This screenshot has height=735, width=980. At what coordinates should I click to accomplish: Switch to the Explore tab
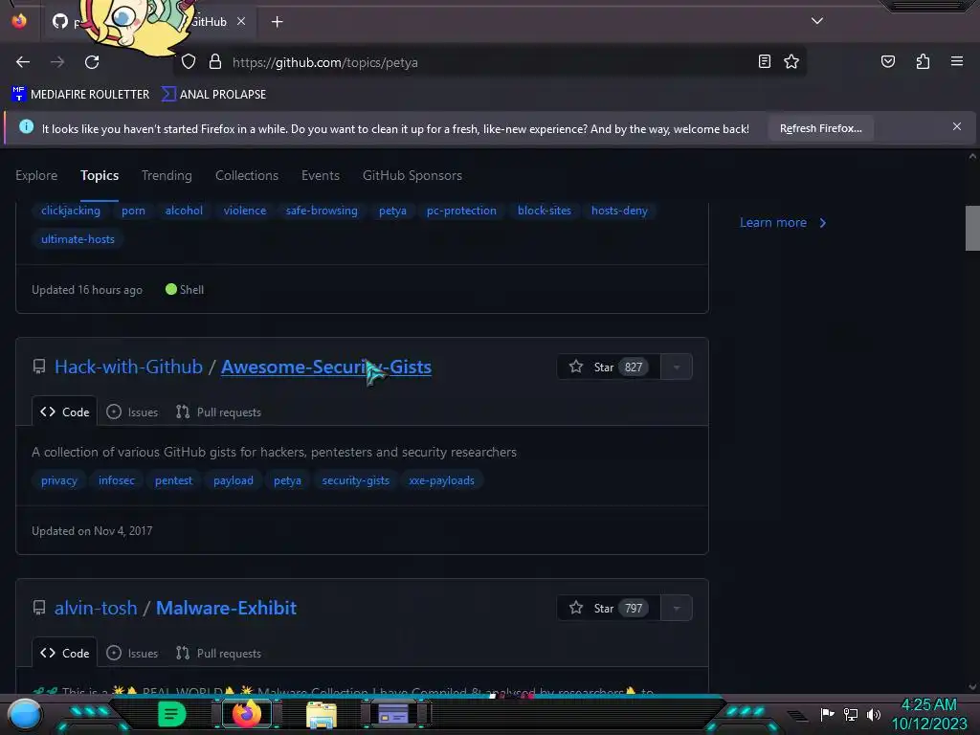(x=36, y=176)
